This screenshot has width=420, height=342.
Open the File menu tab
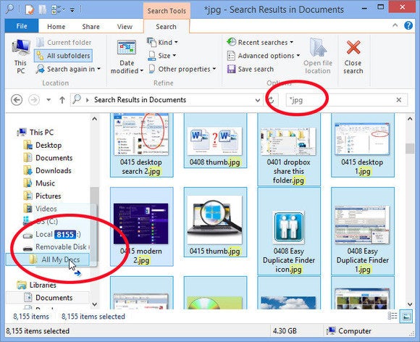point(22,26)
